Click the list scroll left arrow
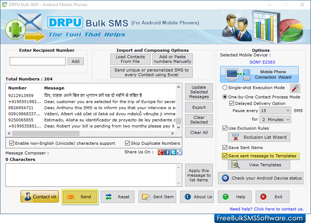Viewport: 311px width, 223px height. 9,134
